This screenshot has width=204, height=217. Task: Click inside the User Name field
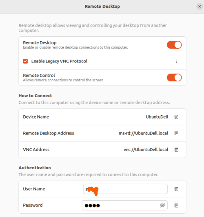125,189
